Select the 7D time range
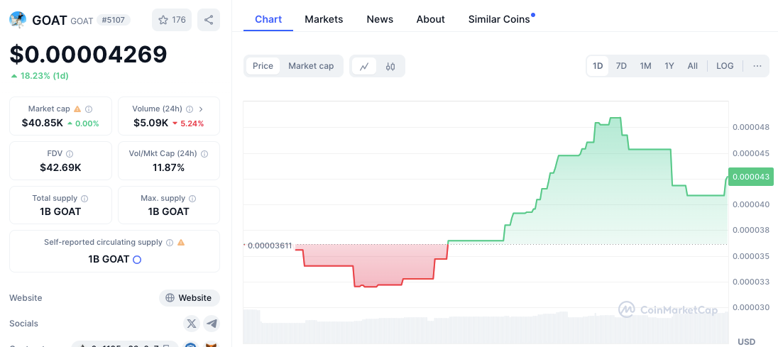The image size is (778, 347). tap(621, 66)
